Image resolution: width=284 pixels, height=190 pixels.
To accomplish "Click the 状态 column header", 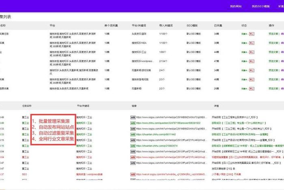I will [244, 25].
